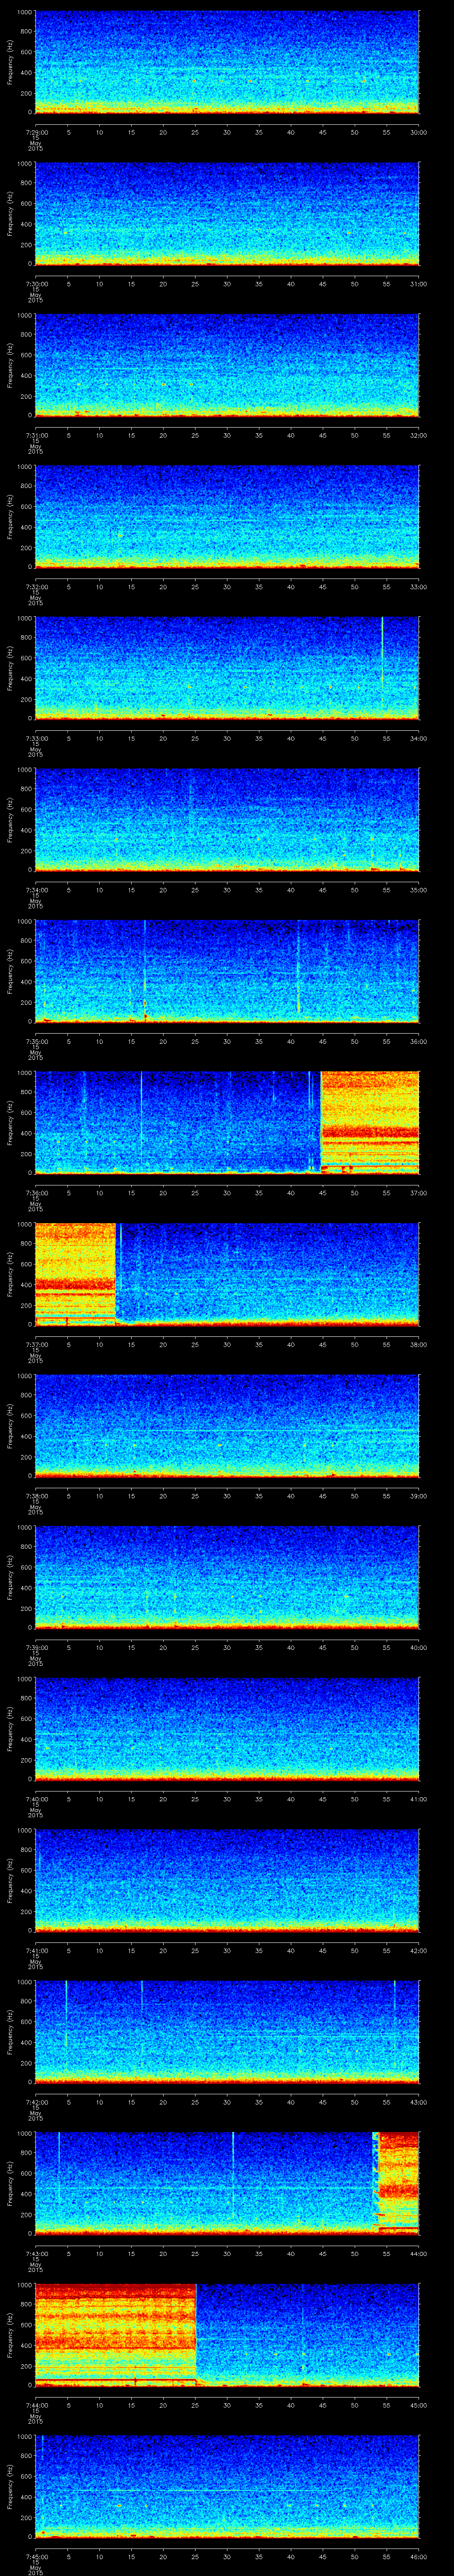
Task: Click the intense red noise block in the 7:44:00 spectrogram
Action: pyautogui.click(x=115, y=2334)
